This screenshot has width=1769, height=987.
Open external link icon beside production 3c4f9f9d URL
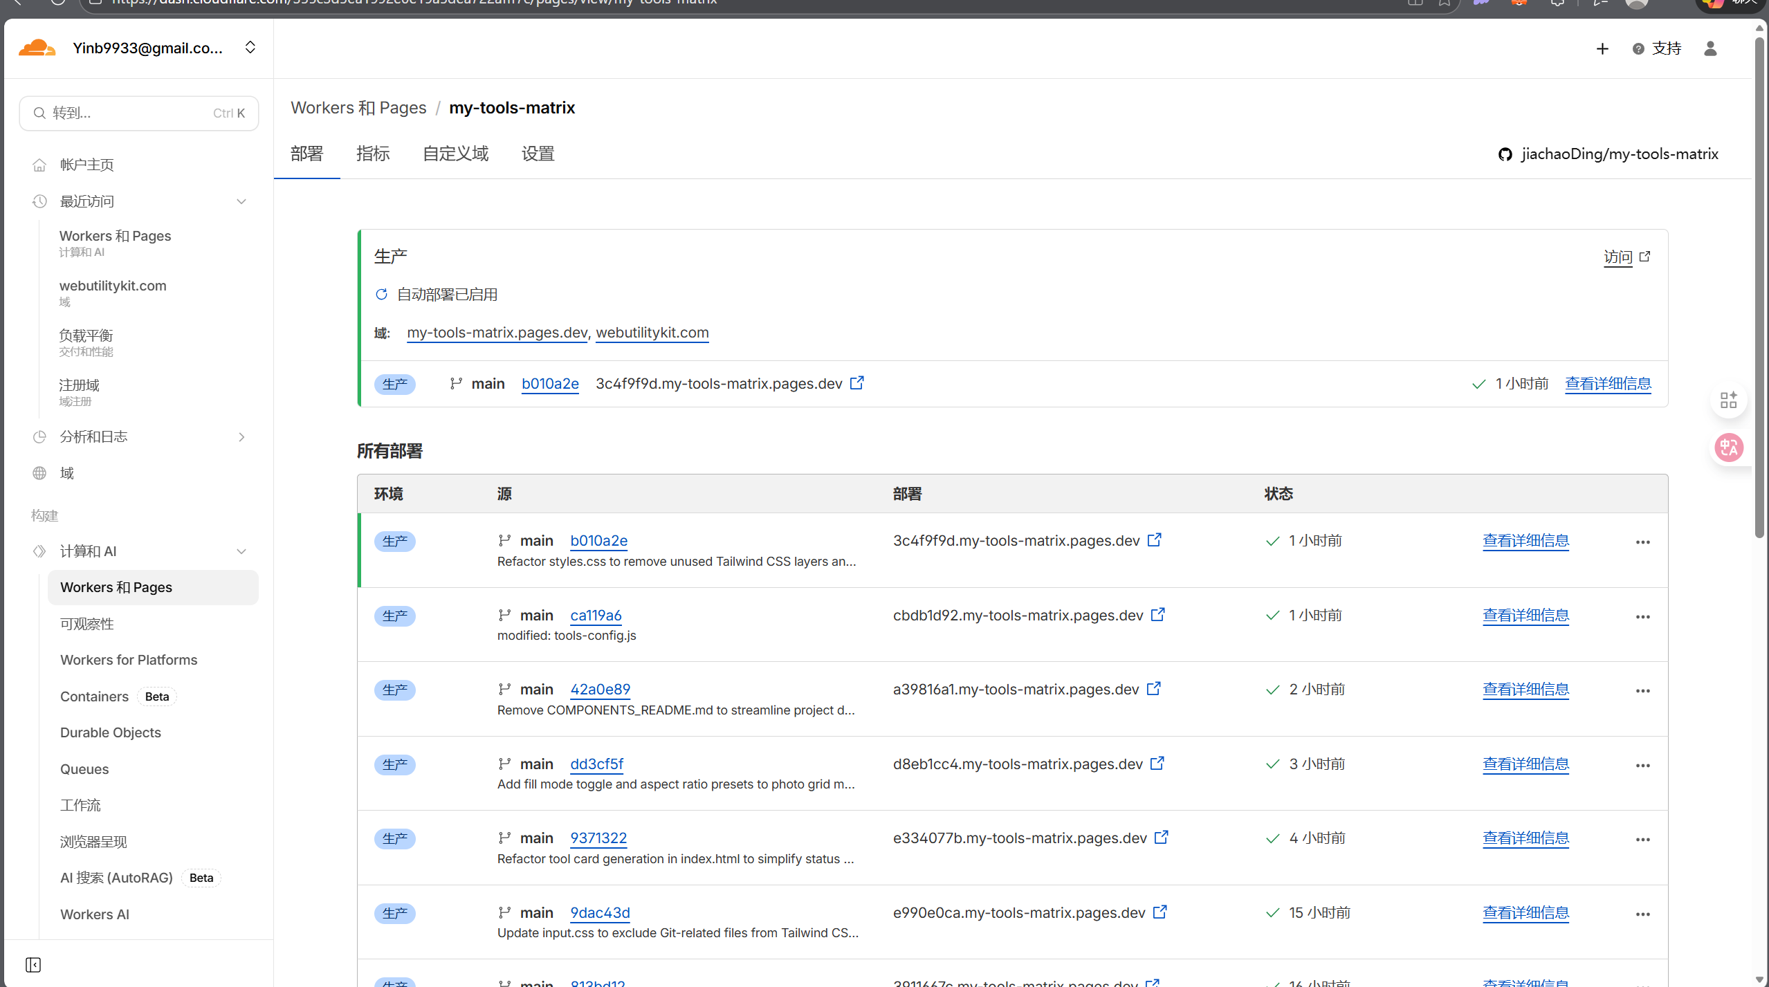[856, 382]
